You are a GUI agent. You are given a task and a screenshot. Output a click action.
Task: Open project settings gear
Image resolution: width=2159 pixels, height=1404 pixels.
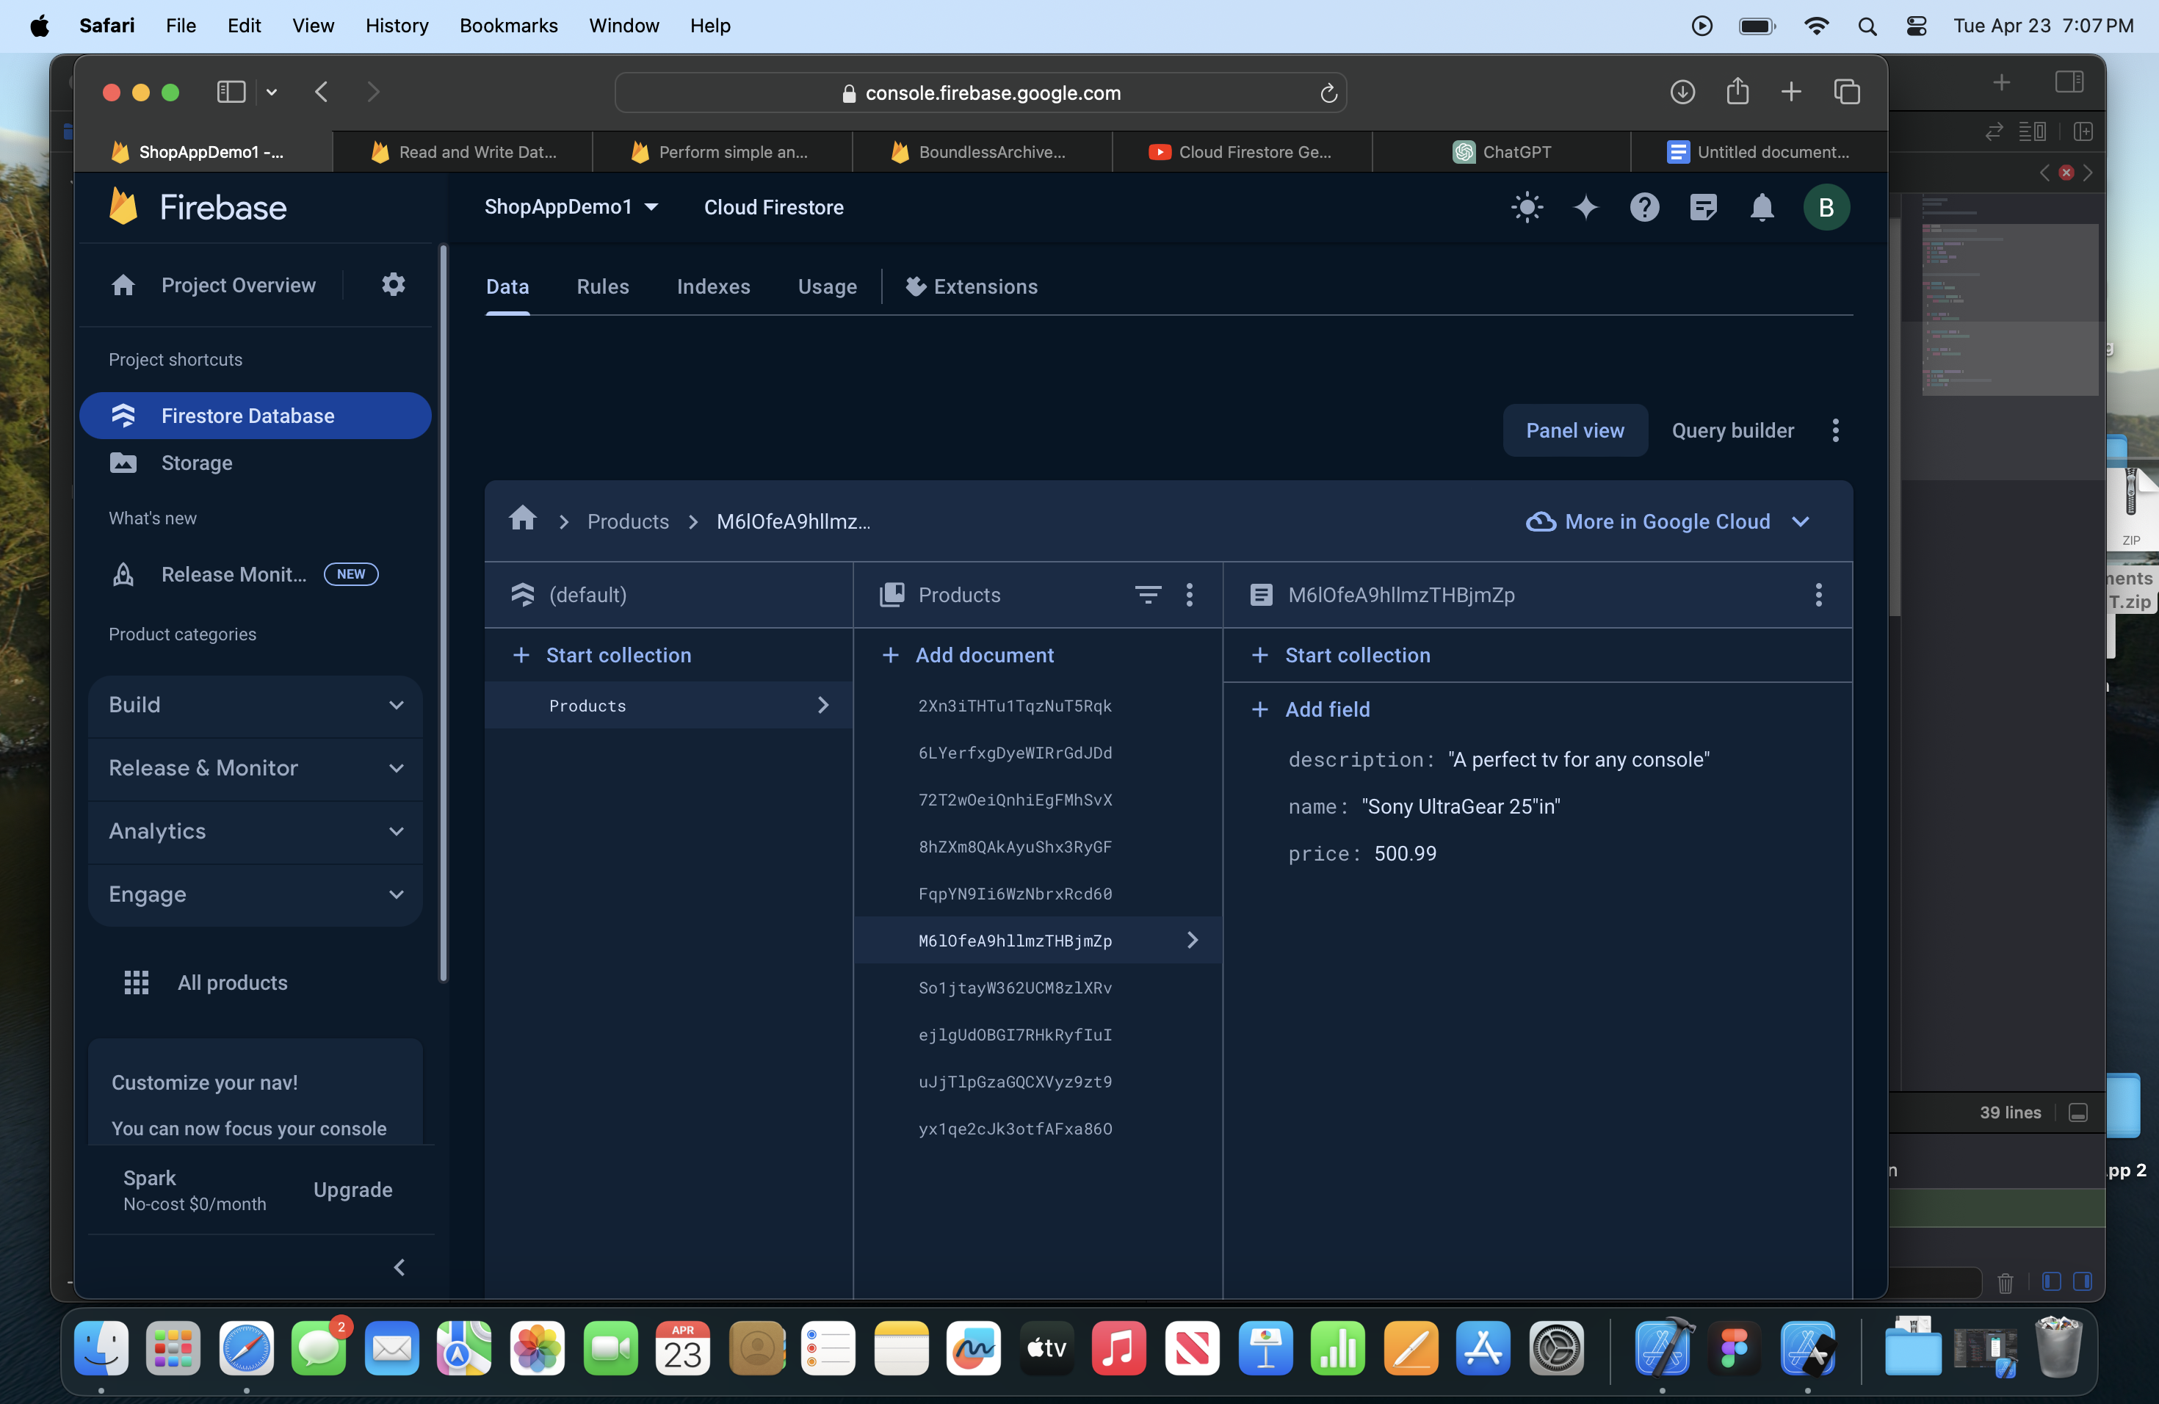click(393, 285)
